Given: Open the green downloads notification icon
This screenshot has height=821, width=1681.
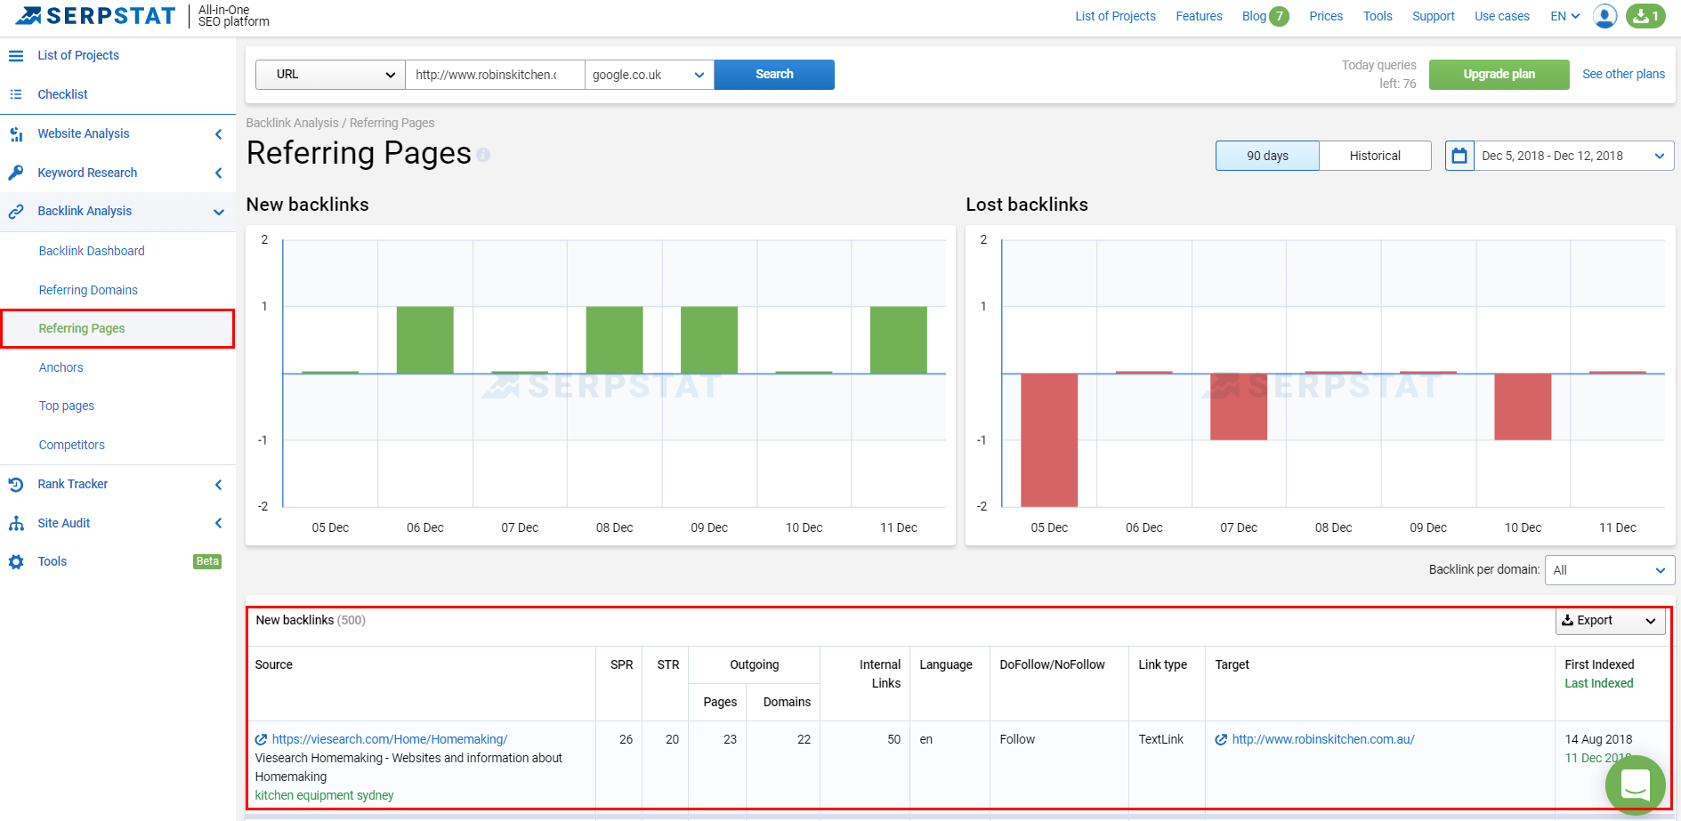Looking at the screenshot, I should tap(1645, 16).
